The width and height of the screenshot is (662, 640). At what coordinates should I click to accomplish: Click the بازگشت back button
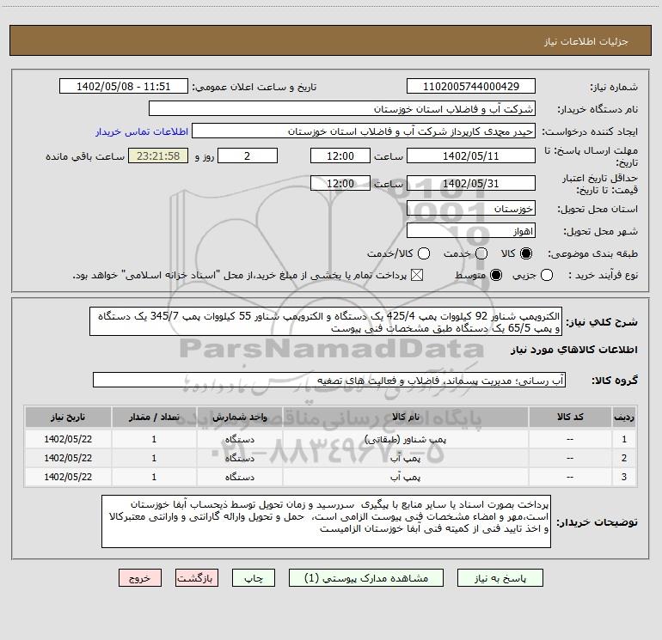pyautogui.click(x=197, y=578)
